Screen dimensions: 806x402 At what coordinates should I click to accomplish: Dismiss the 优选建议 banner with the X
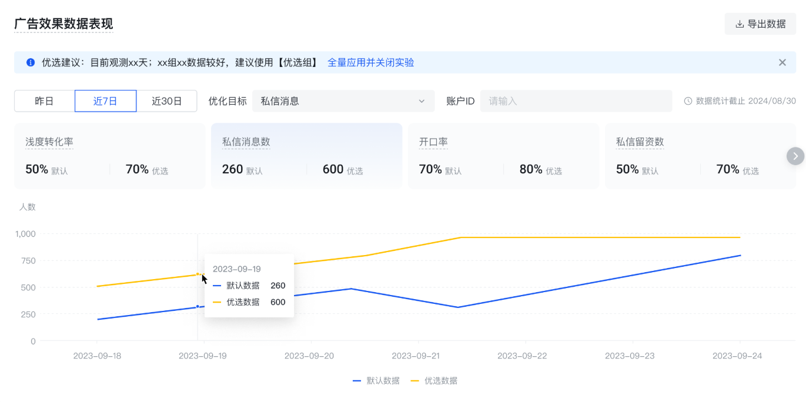click(x=782, y=62)
